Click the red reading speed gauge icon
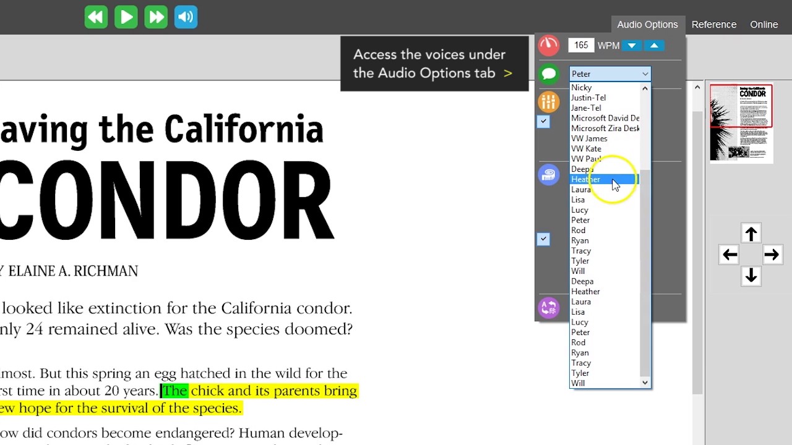Viewport: 792px width, 445px height. (548, 45)
